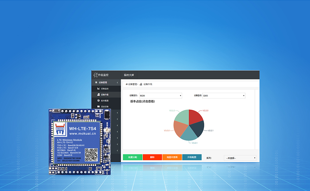Click the breadcrumb icon before 设备升级
This screenshot has height=191, width=310.
pos(141,84)
